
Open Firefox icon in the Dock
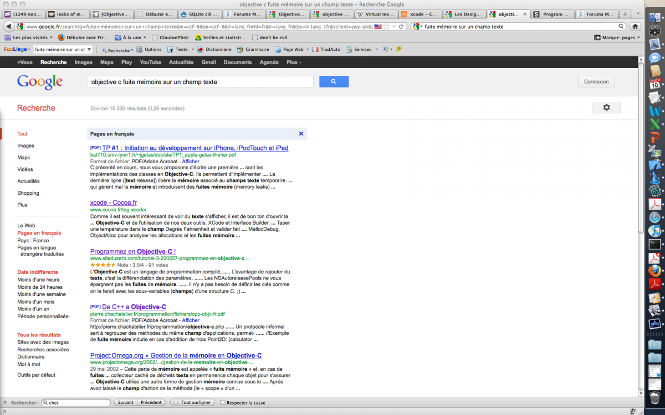coord(655,271)
